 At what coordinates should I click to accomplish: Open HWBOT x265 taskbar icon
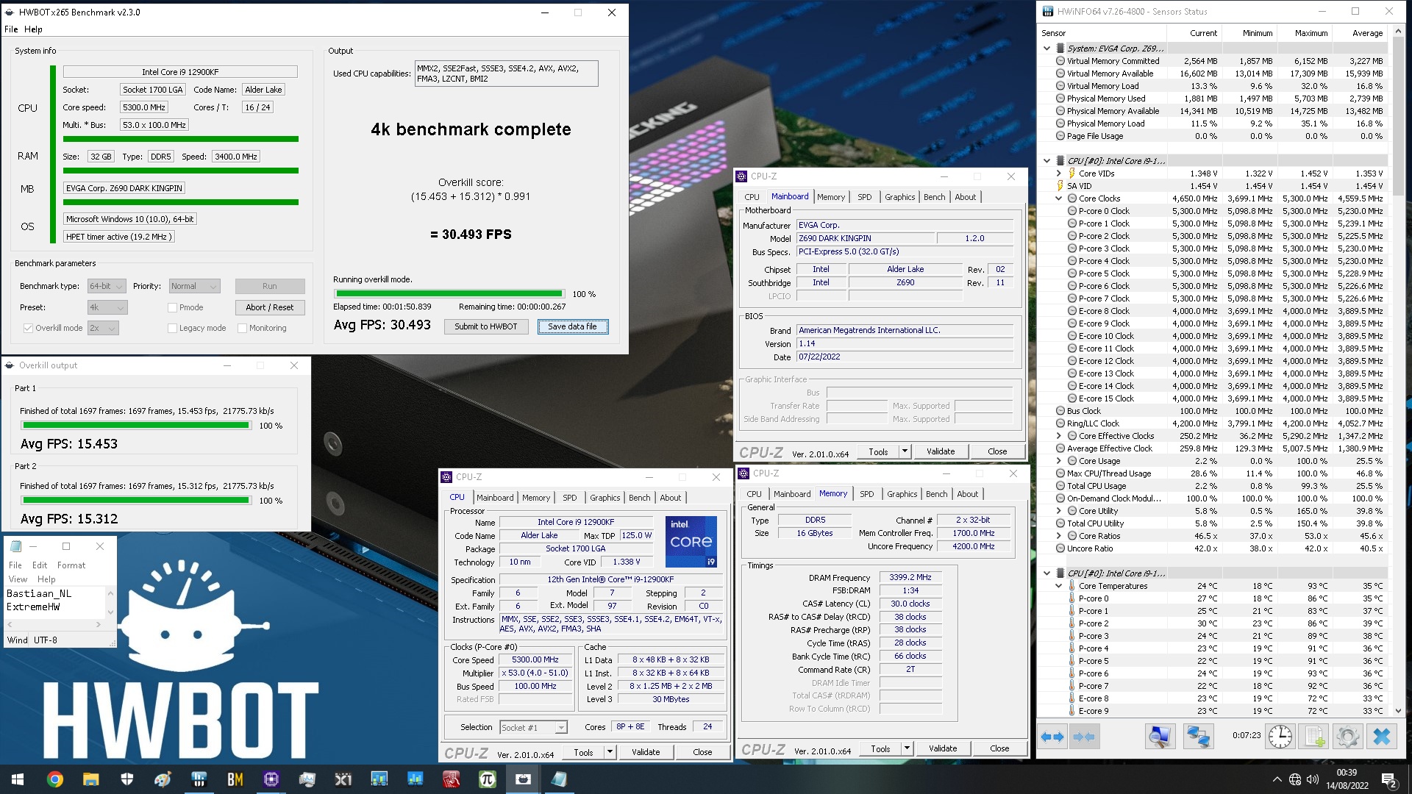coord(523,779)
